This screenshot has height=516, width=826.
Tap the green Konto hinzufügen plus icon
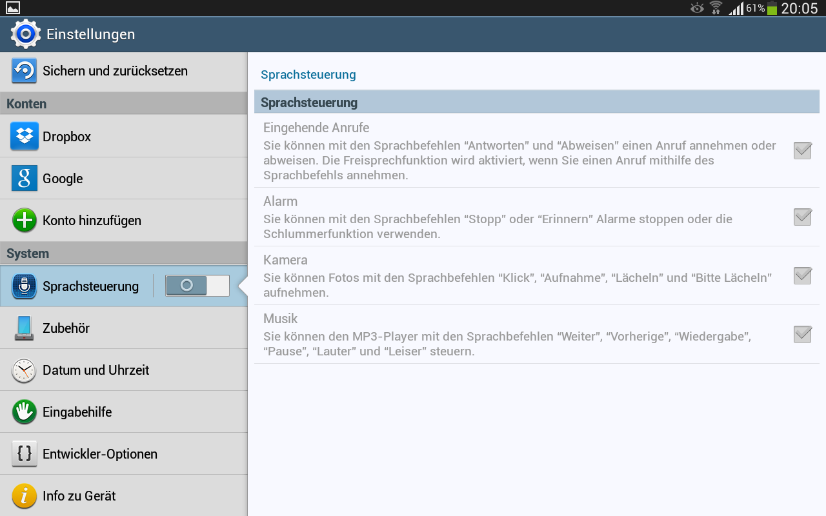click(24, 221)
